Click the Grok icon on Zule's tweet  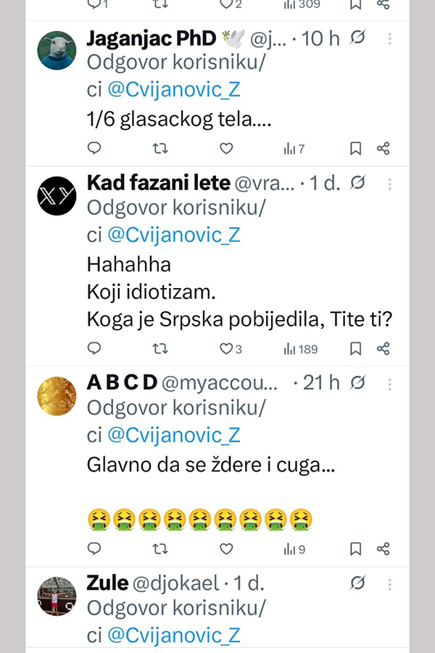(357, 583)
